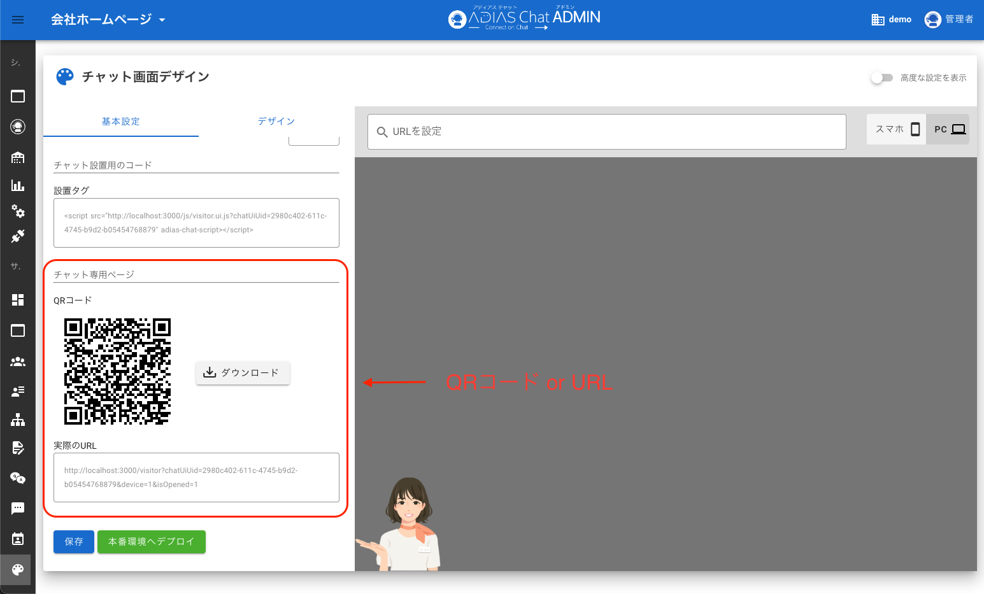Open the gears settings icon in sidebar
This screenshot has height=594, width=984.
(18, 211)
